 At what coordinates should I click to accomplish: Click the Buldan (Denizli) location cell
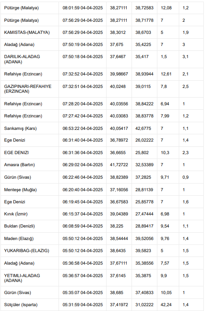coord(29,226)
